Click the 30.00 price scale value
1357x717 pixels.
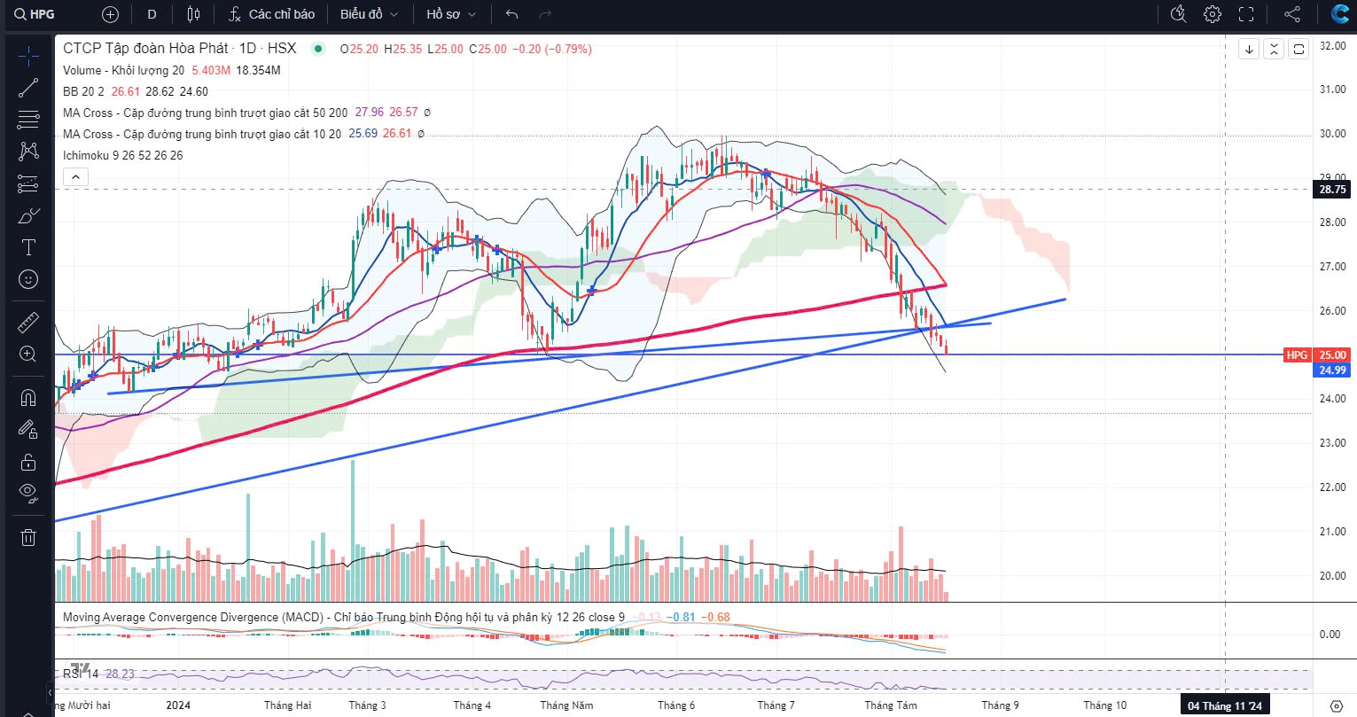1332,134
